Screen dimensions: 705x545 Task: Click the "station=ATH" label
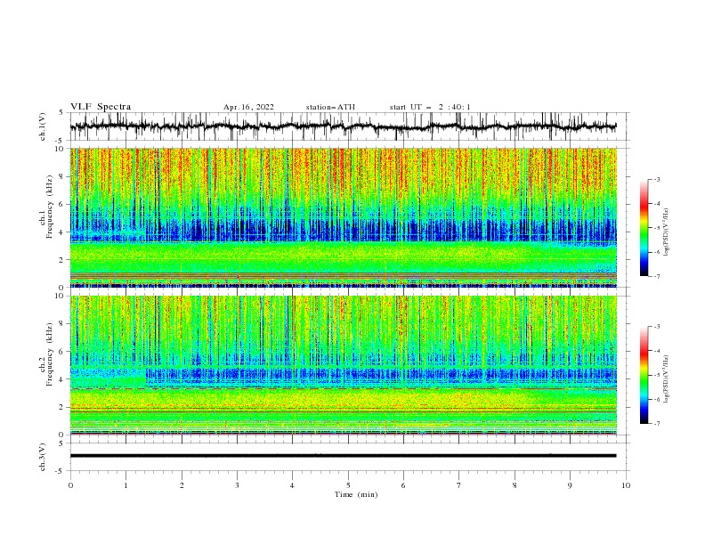tap(330, 107)
